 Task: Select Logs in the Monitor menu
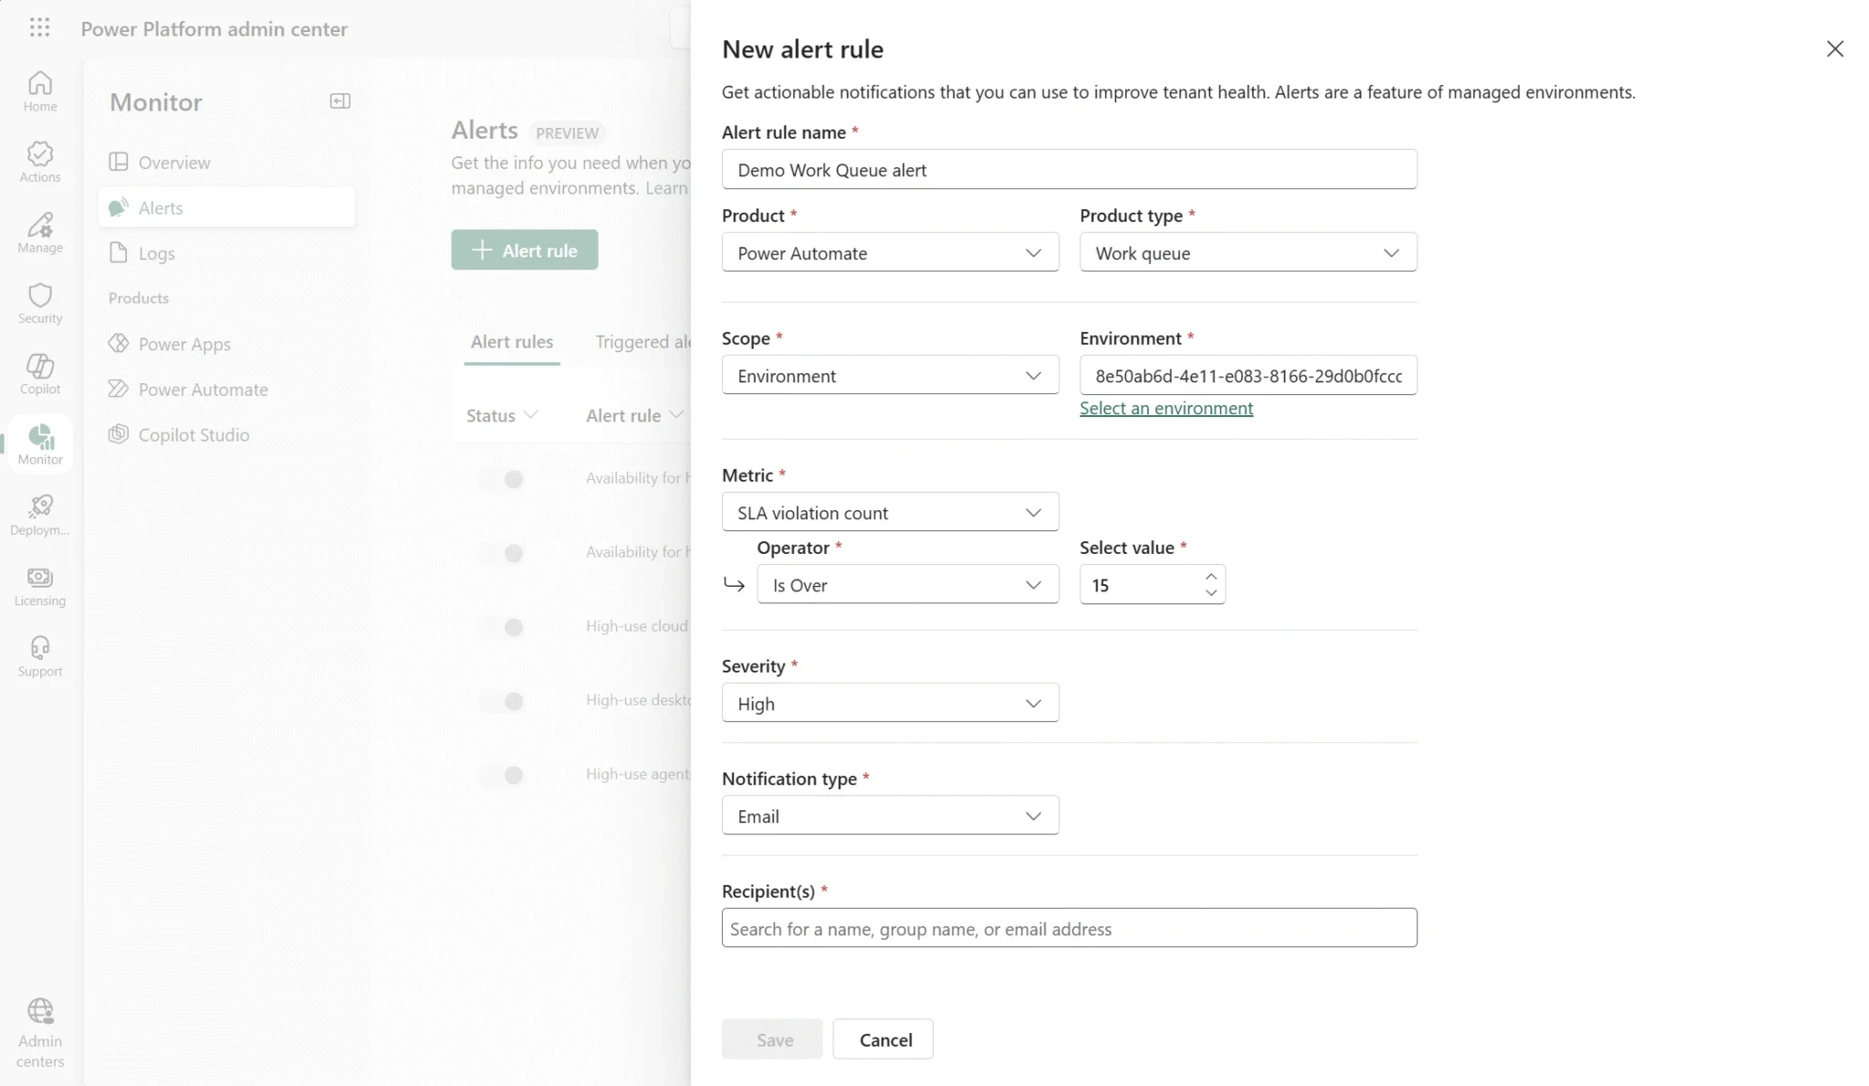pos(156,254)
